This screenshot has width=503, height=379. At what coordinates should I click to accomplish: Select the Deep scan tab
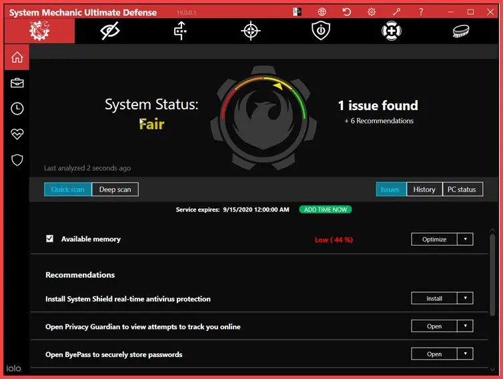click(115, 190)
